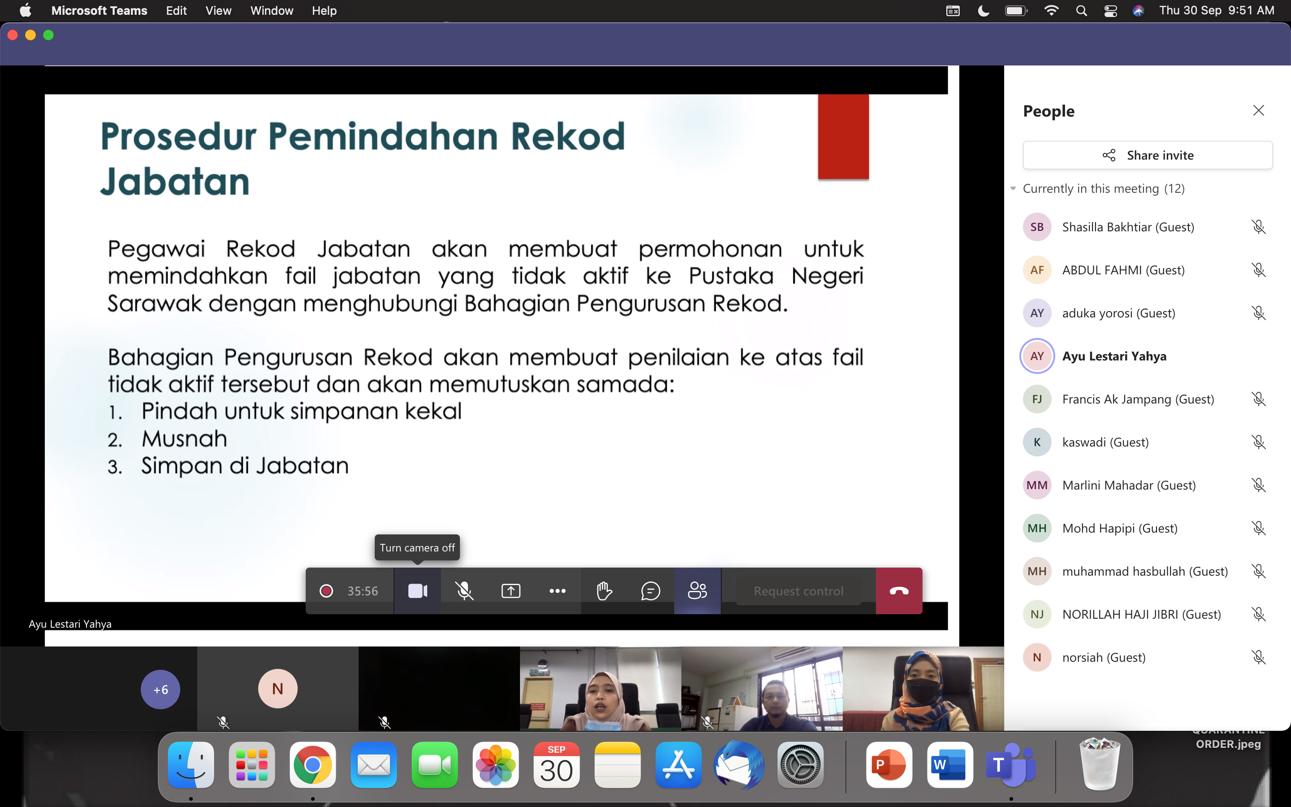
Task: Select the N participant tile
Action: (x=278, y=689)
